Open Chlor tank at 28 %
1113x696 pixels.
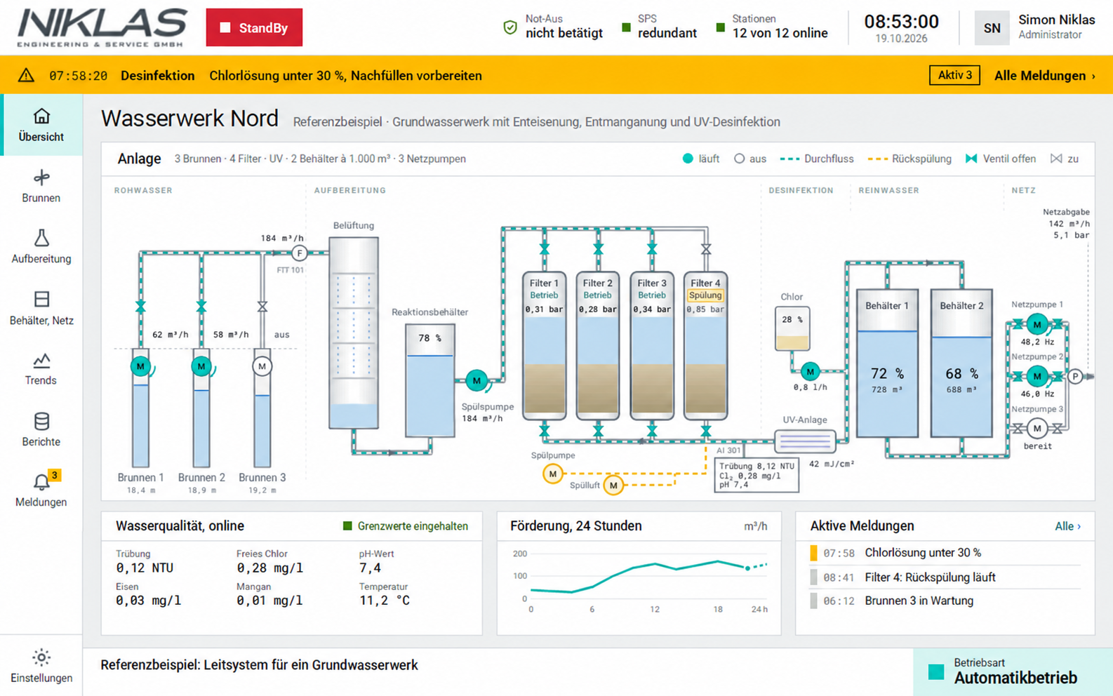[792, 328]
